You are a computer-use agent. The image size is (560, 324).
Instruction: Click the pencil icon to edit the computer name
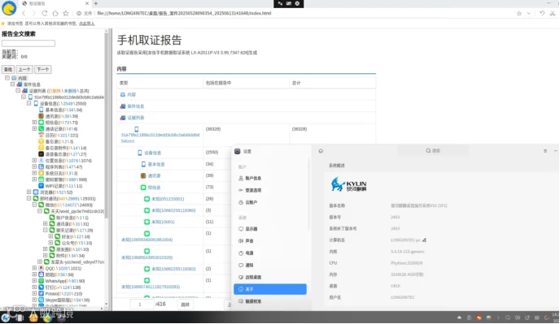424,240
